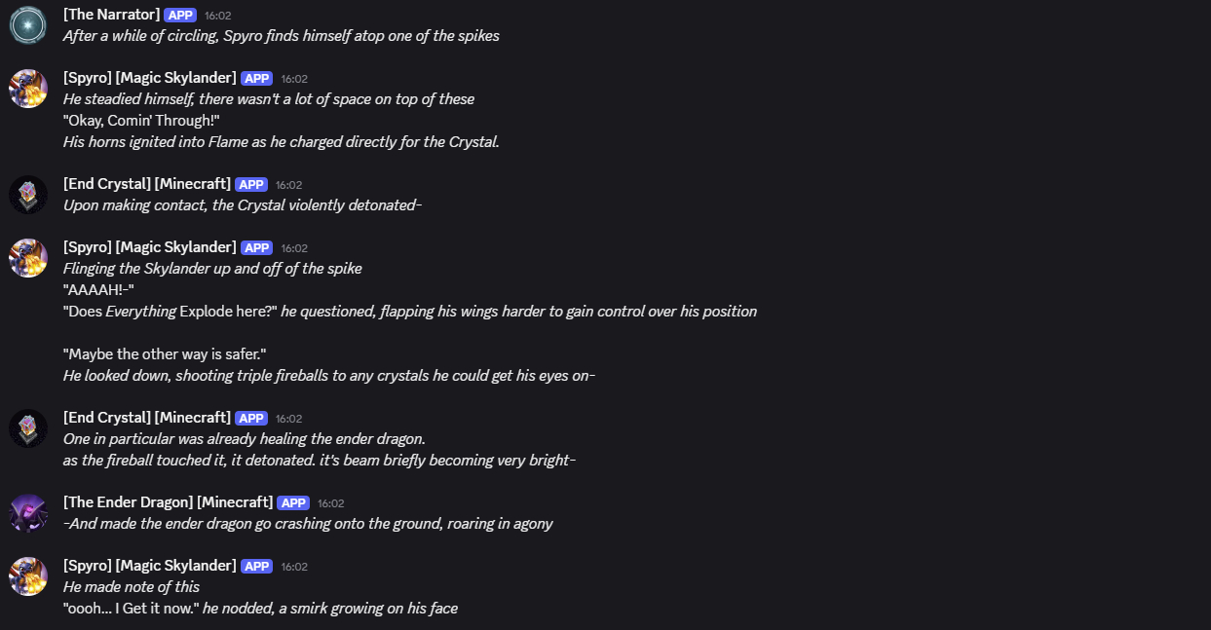The image size is (1211, 630).
Task: Click End Crystal avatar beside "One in particular" message
Action: point(28,428)
